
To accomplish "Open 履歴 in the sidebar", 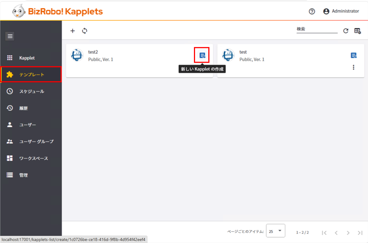I will [31, 108].
